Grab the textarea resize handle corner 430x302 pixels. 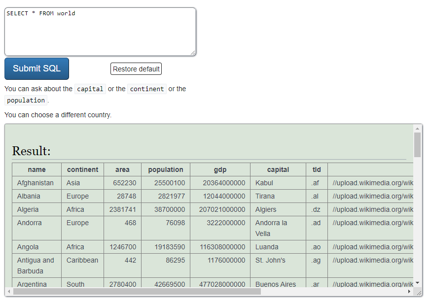pyautogui.click(x=193, y=53)
